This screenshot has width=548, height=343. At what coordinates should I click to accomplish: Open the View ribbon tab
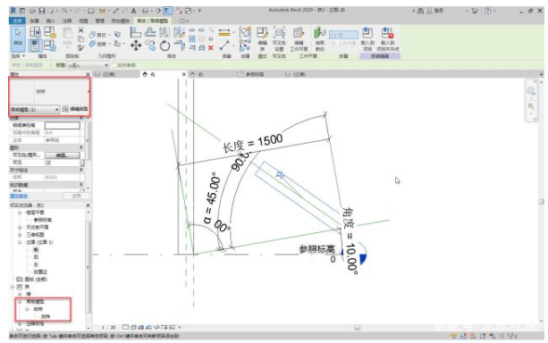pyautogui.click(x=83, y=21)
